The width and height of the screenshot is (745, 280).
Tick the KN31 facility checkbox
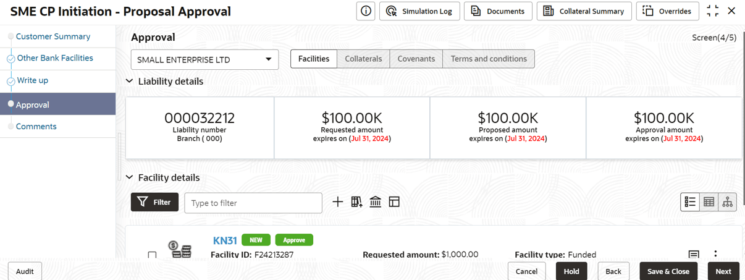[x=152, y=255]
